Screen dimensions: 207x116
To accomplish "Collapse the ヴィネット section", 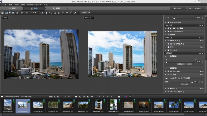I will pyautogui.click(x=165, y=74).
